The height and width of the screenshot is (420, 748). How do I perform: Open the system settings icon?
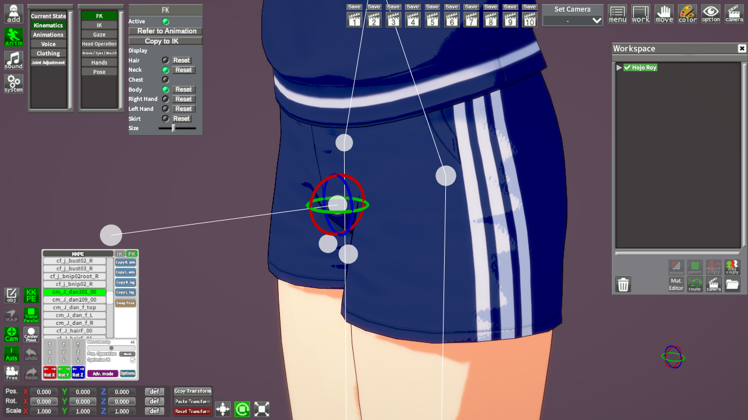tap(13, 83)
